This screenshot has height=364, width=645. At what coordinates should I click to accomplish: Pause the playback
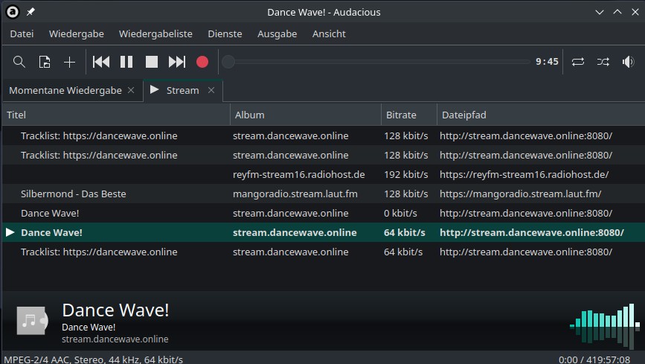[126, 63]
